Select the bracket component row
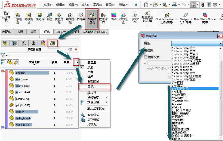The width and height of the screenshot is (223, 141). (x=42, y=72)
